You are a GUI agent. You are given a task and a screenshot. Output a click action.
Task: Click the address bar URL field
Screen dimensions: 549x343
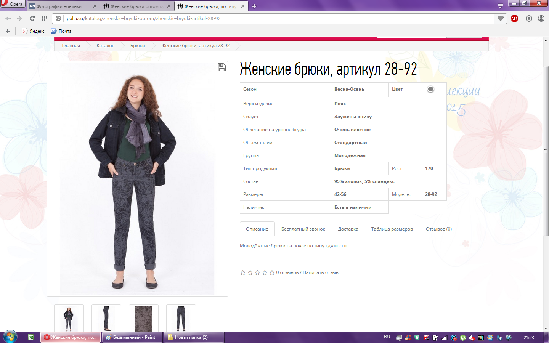(267, 18)
